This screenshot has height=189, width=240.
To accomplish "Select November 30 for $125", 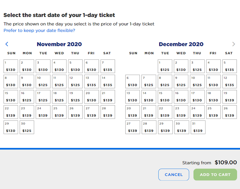I will click(x=27, y=127).
